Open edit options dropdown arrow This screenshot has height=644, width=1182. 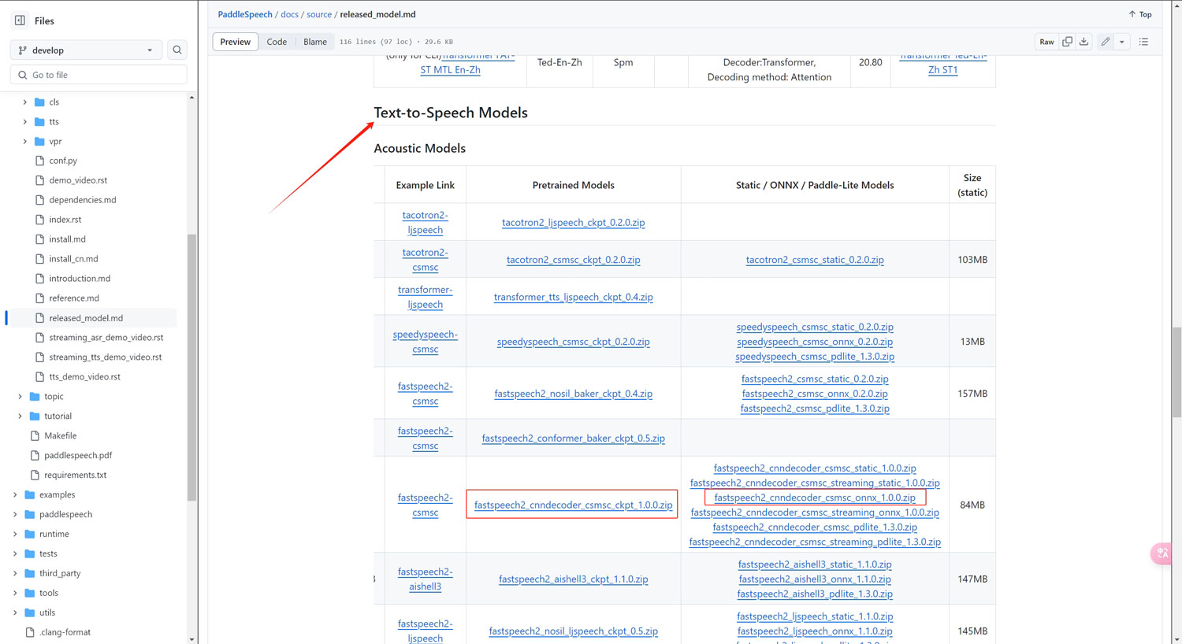1122,42
